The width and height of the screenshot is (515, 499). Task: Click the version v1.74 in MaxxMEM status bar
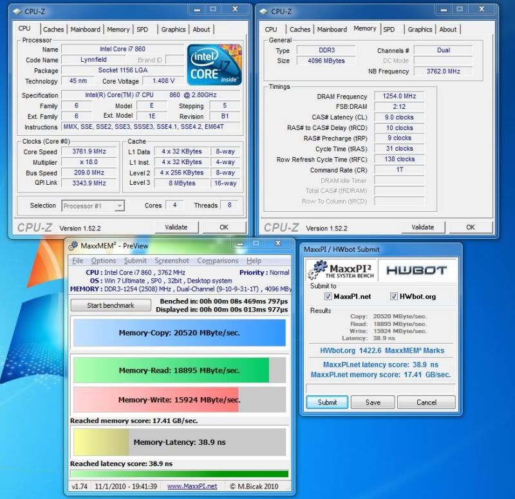coord(79,486)
